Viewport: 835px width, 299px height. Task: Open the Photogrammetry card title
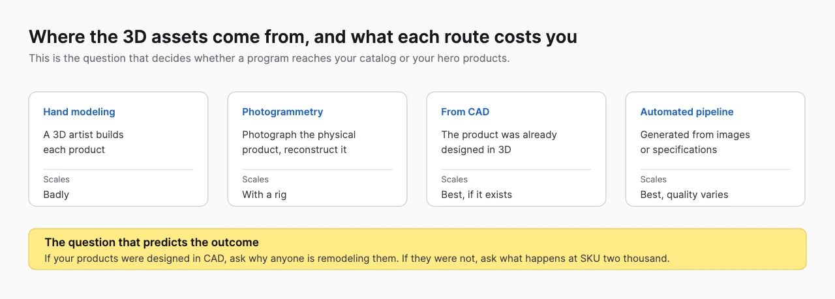pyautogui.click(x=282, y=112)
